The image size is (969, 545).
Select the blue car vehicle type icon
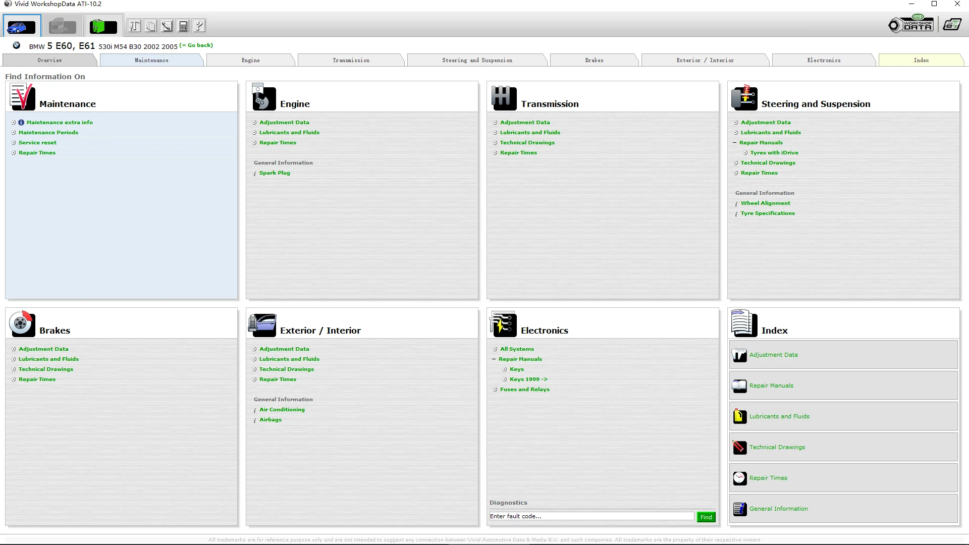coord(21,26)
